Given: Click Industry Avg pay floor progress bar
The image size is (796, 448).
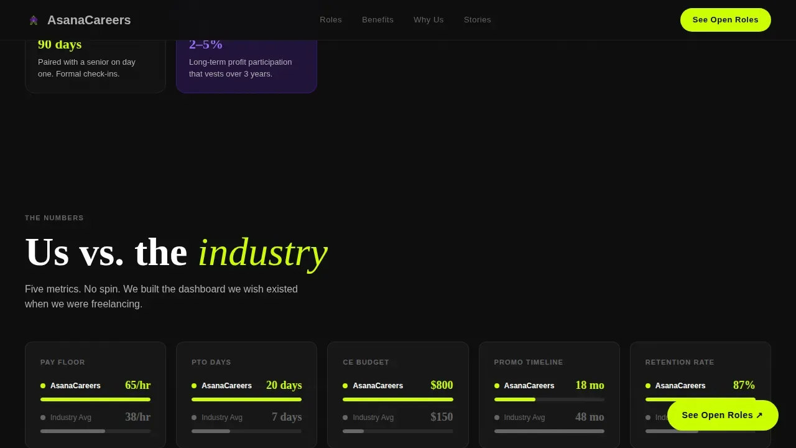Looking at the screenshot, I should [95, 431].
